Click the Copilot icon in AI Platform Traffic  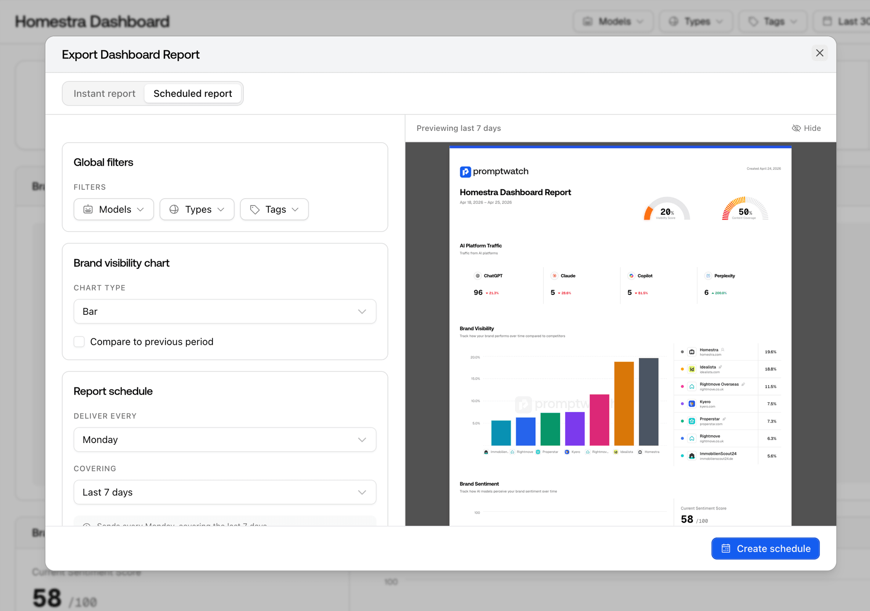point(631,276)
